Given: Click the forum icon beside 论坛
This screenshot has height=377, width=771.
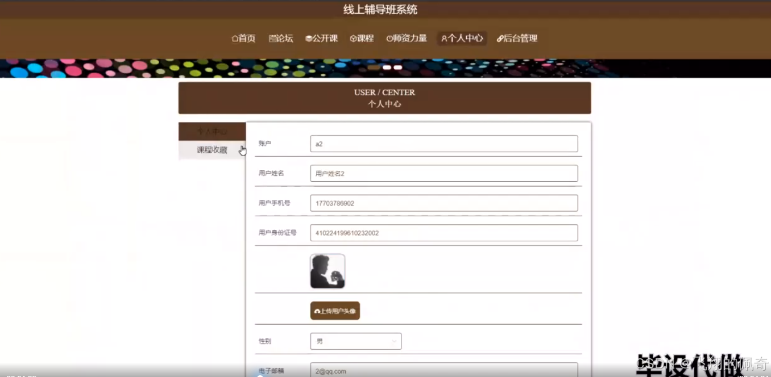Looking at the screenshot, I should [272, 39].
